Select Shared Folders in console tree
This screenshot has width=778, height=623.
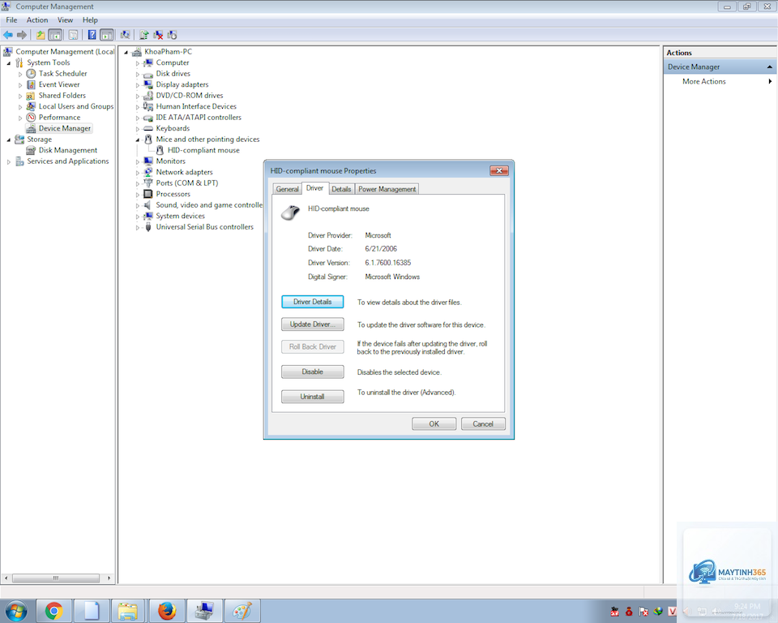click(62, 96)
